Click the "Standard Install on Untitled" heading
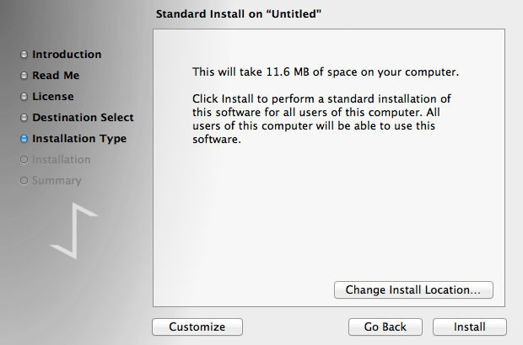The width and height of the screenshot is (523, 345). coord(240,14)
